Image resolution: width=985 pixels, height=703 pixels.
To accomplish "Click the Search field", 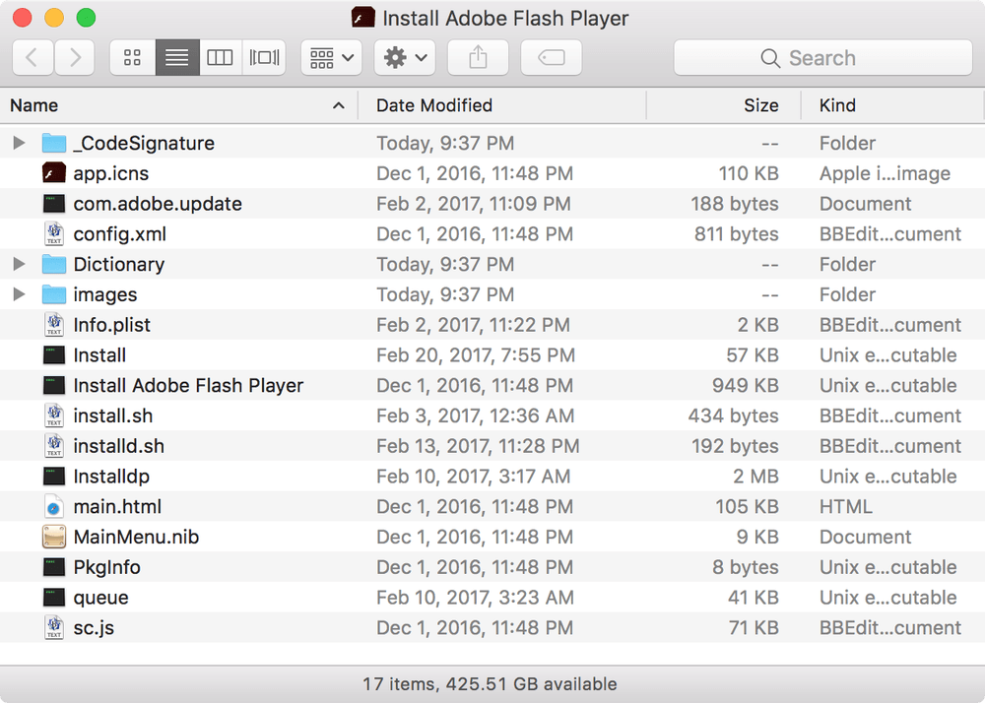I will pyautogui.click(x=822, y=58).
